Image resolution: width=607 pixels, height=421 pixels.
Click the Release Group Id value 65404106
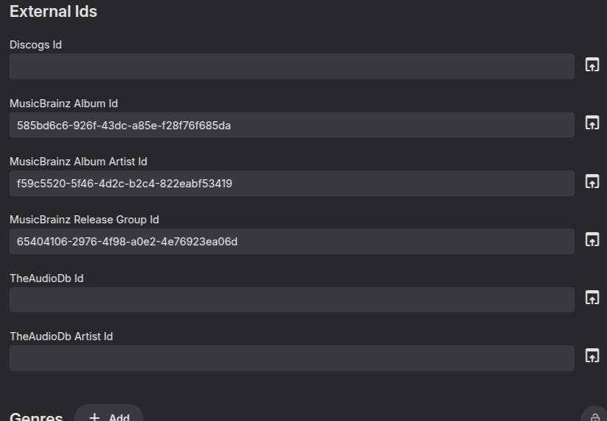coord(127,242)
